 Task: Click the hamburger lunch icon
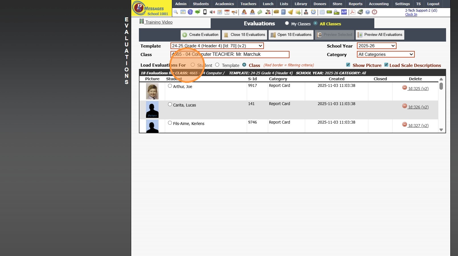276,12
